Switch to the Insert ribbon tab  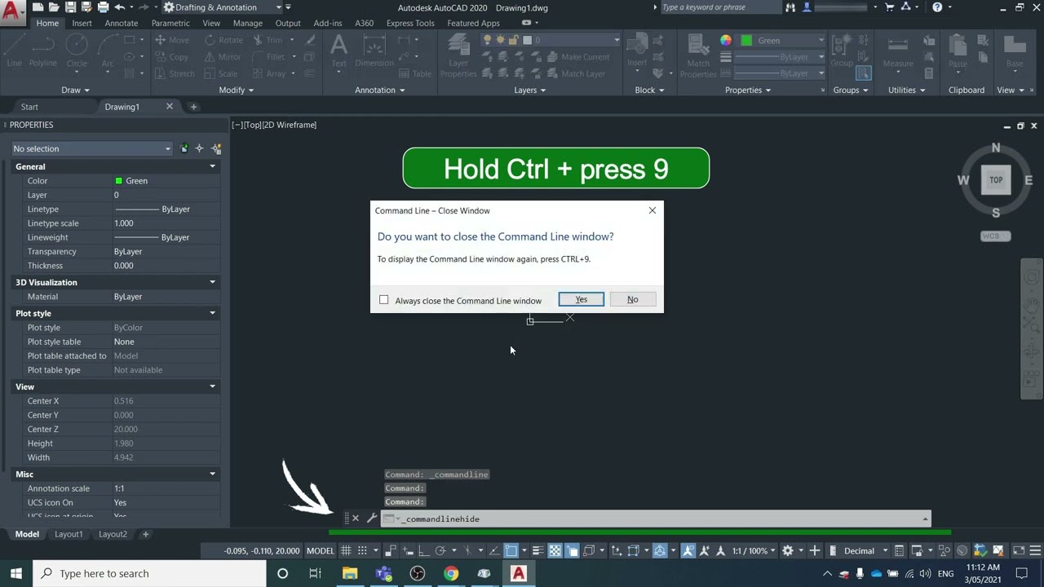click(82, 23)
